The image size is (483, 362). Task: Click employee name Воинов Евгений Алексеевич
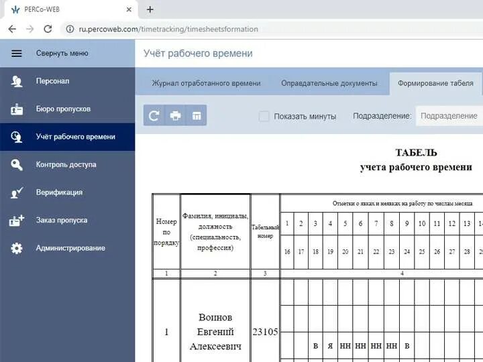point(215,332)
